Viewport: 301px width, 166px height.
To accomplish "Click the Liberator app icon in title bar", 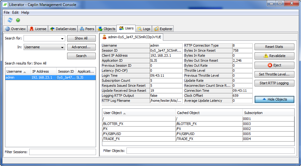I will tap(5, 5).
